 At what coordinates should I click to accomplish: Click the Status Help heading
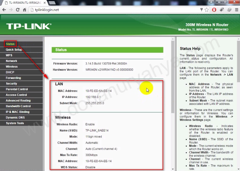pos(190,49)
